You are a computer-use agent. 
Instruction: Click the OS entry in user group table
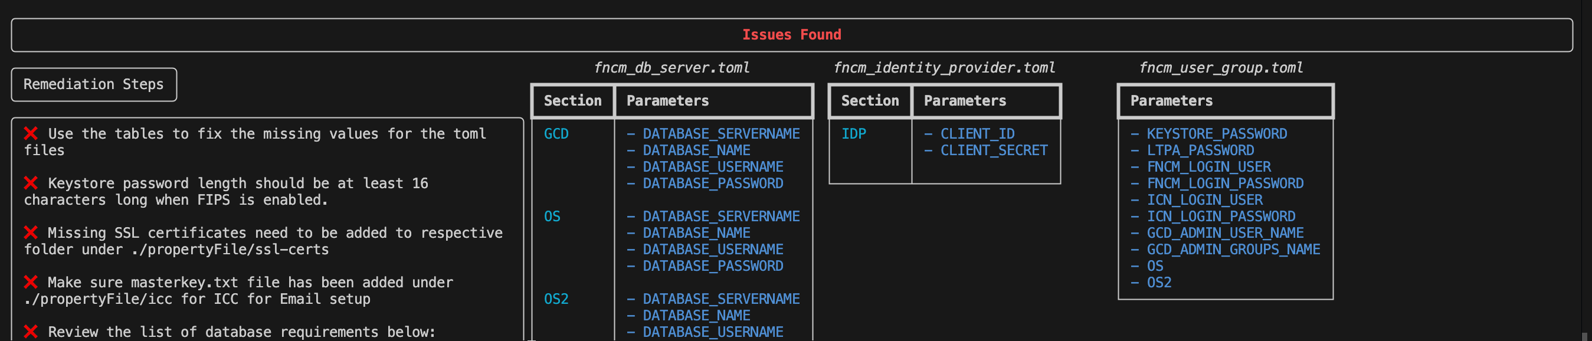point(1155,266)
